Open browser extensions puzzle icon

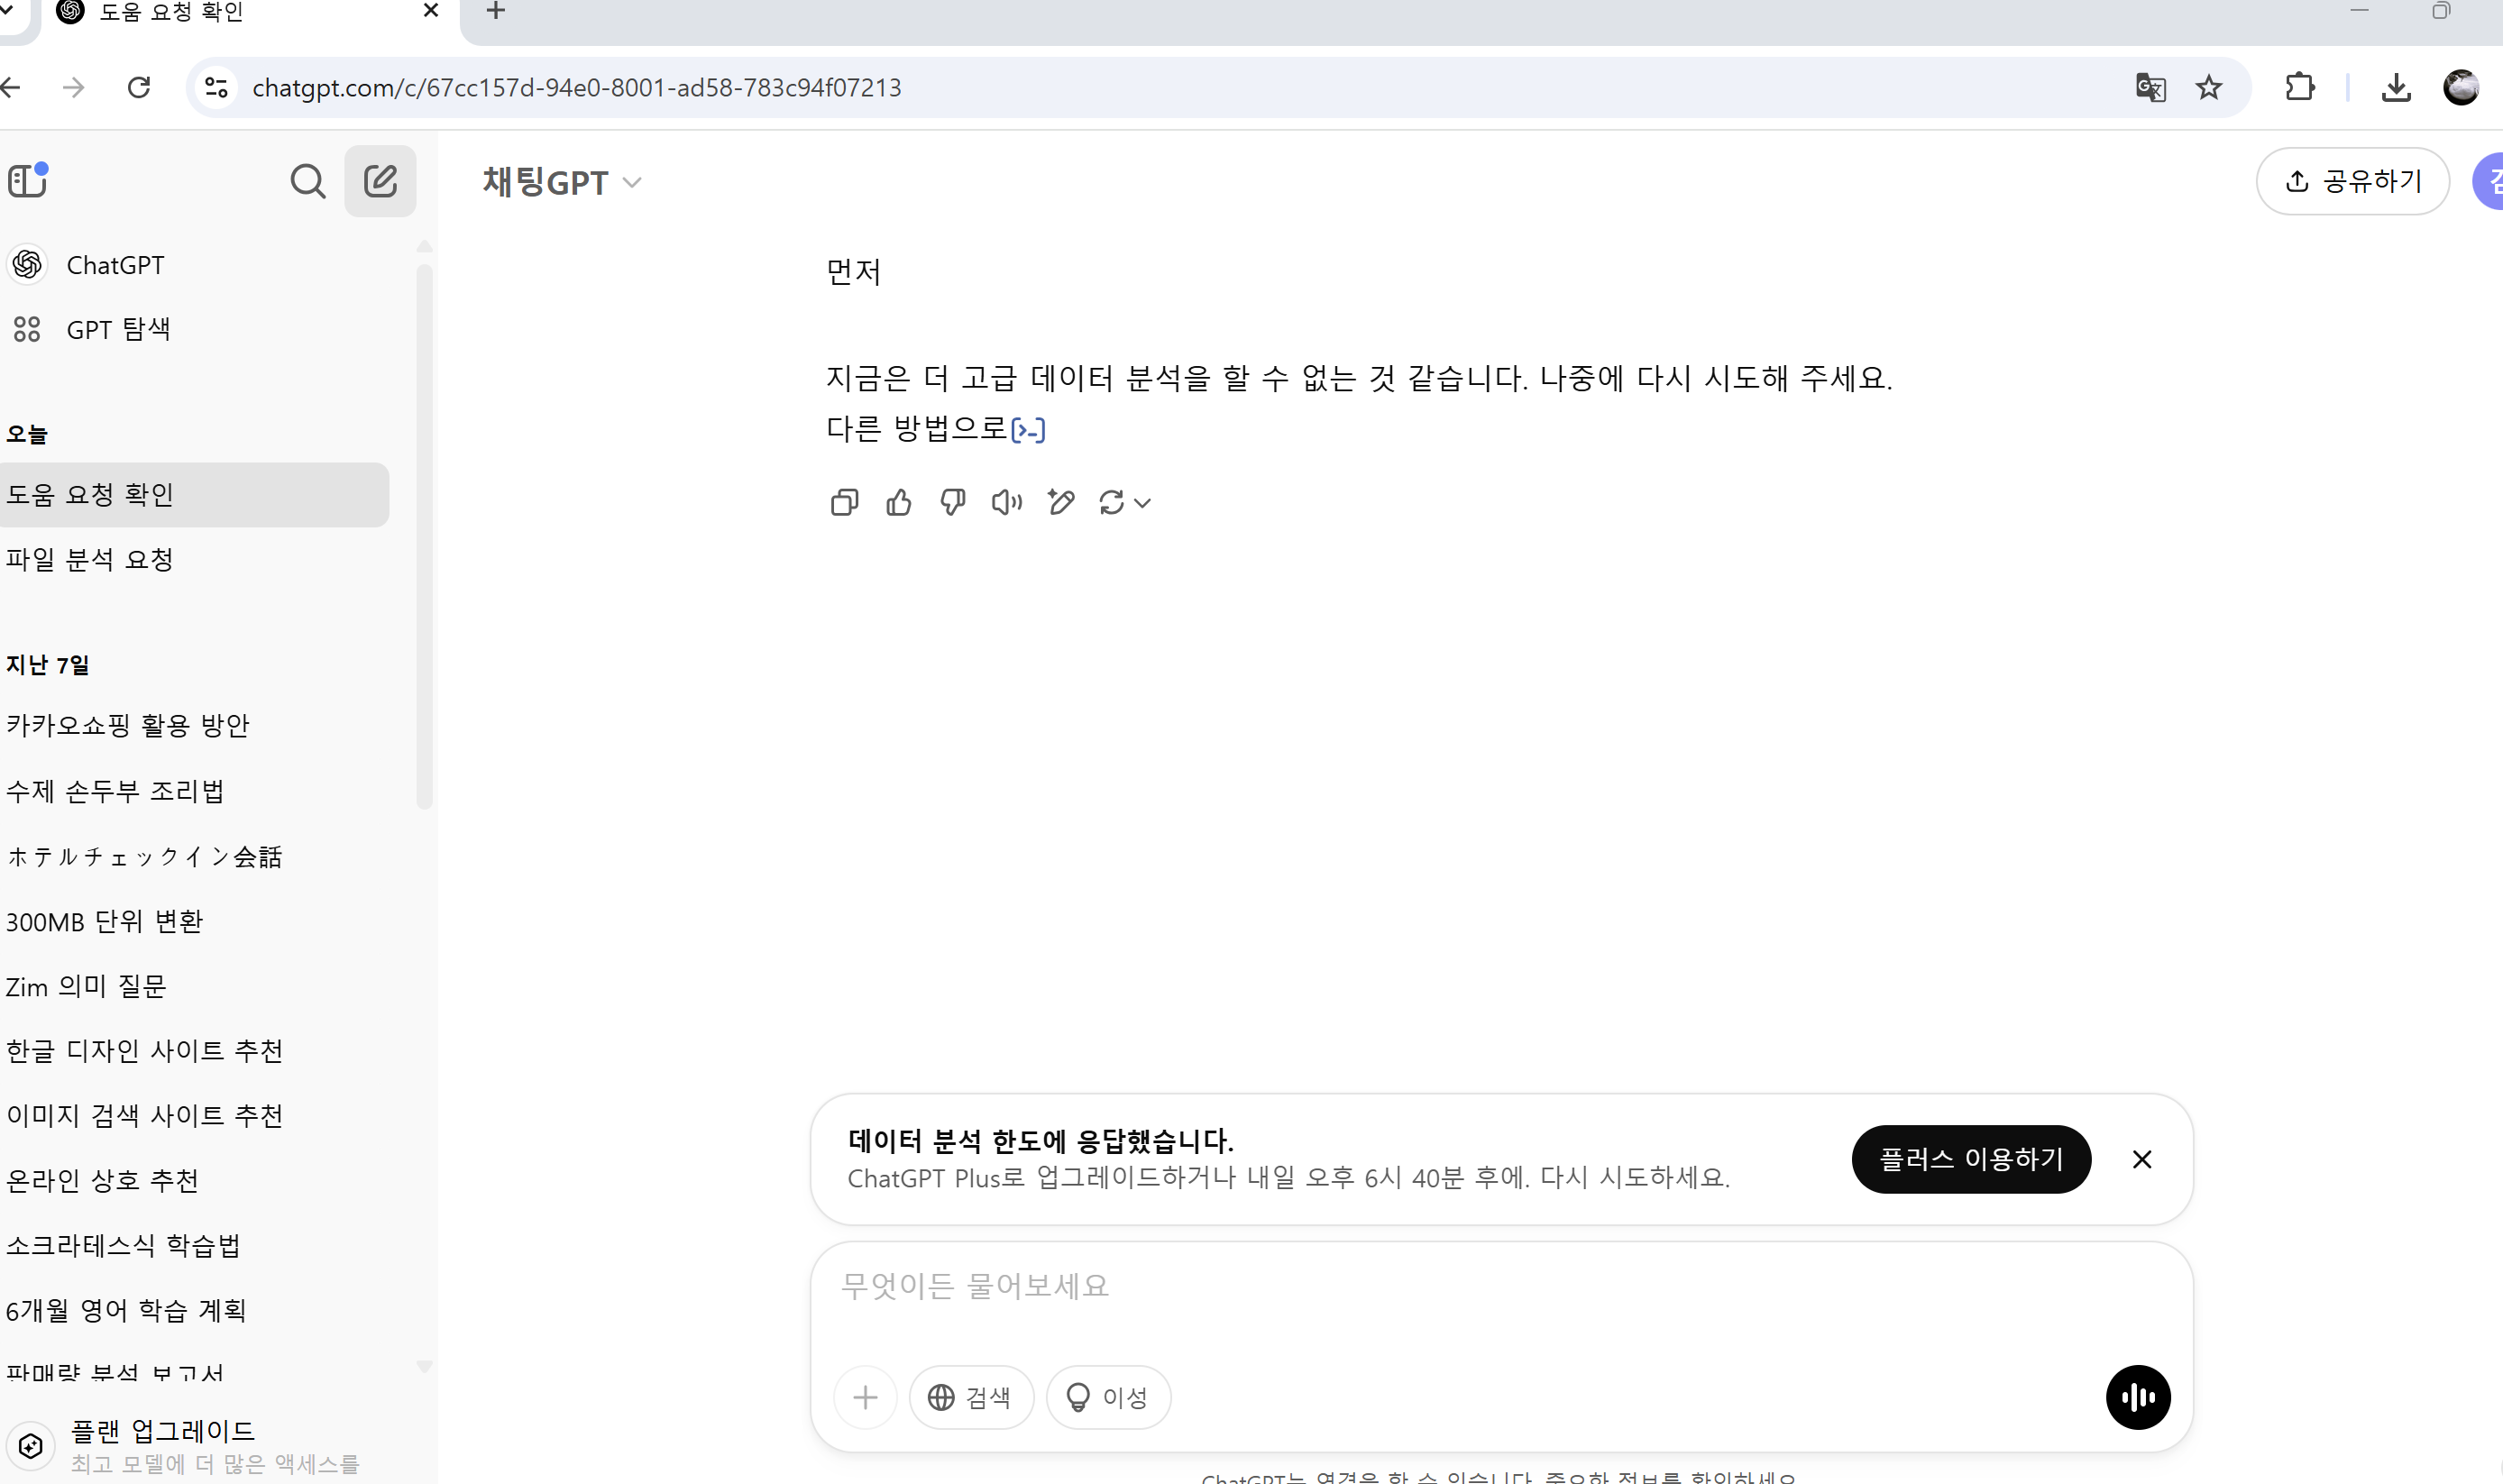click(x=2299, y=88)
